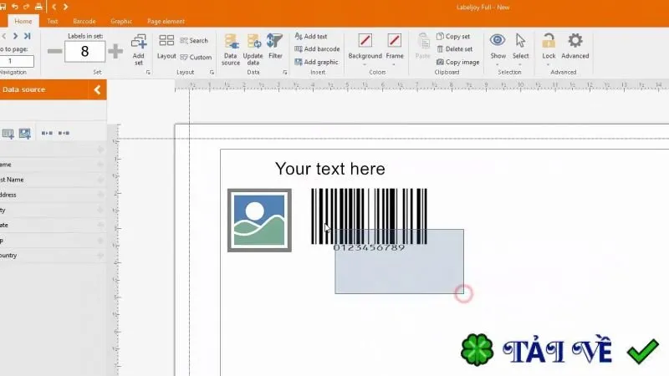Click Copy set in Clipboard group
Image resolution: width=669 pixels, height=376 pixels.
click(453, 37)
